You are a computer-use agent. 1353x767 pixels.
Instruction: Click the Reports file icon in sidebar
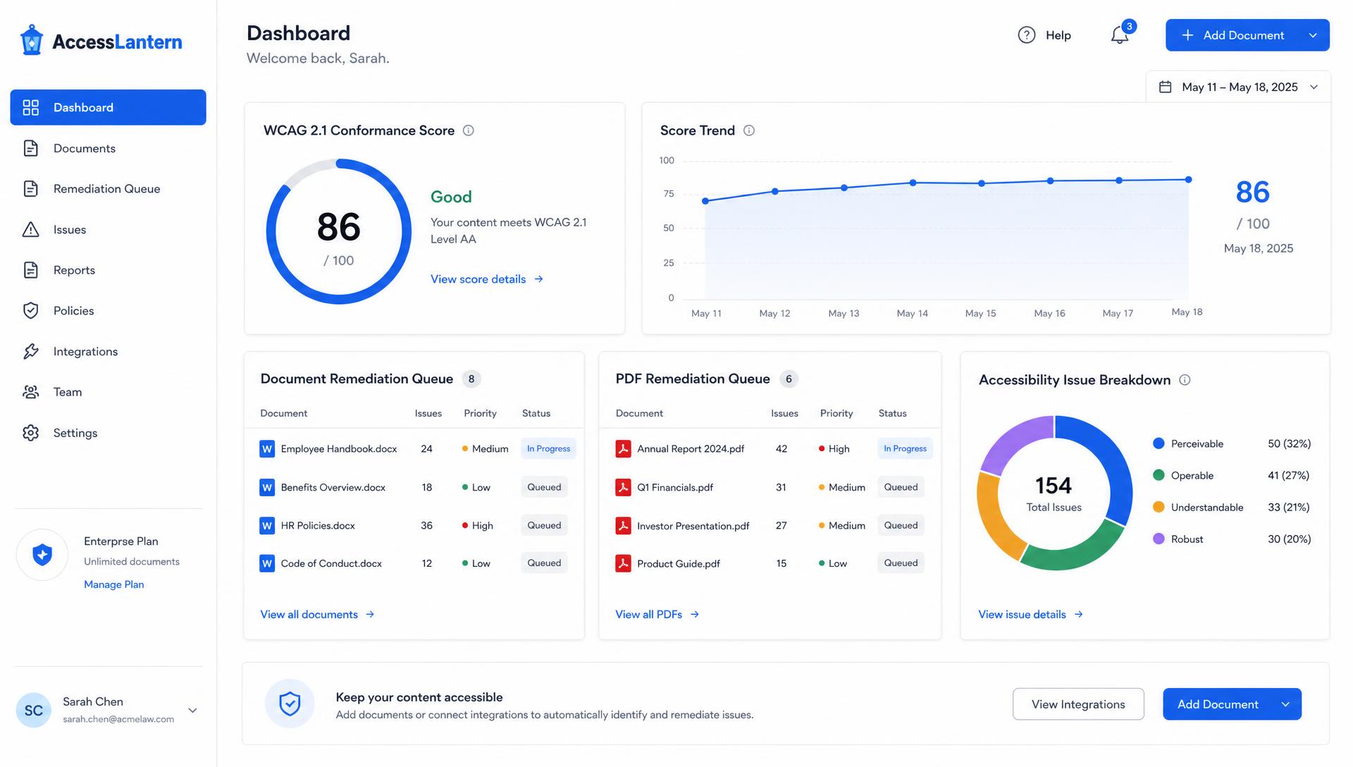tap(31, 270)
